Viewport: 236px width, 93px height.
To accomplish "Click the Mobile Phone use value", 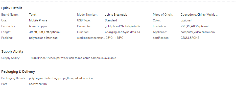I will click(x=38, y=20).
